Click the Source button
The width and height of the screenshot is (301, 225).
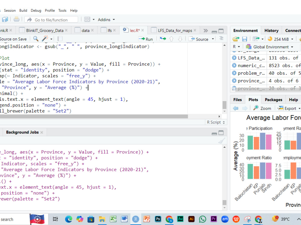199,39
